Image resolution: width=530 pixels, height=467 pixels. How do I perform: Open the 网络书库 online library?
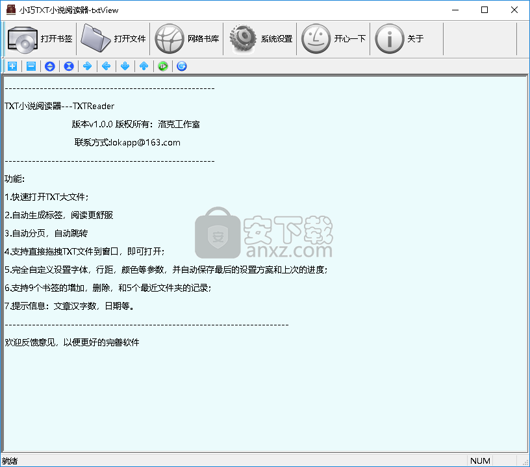187,39
